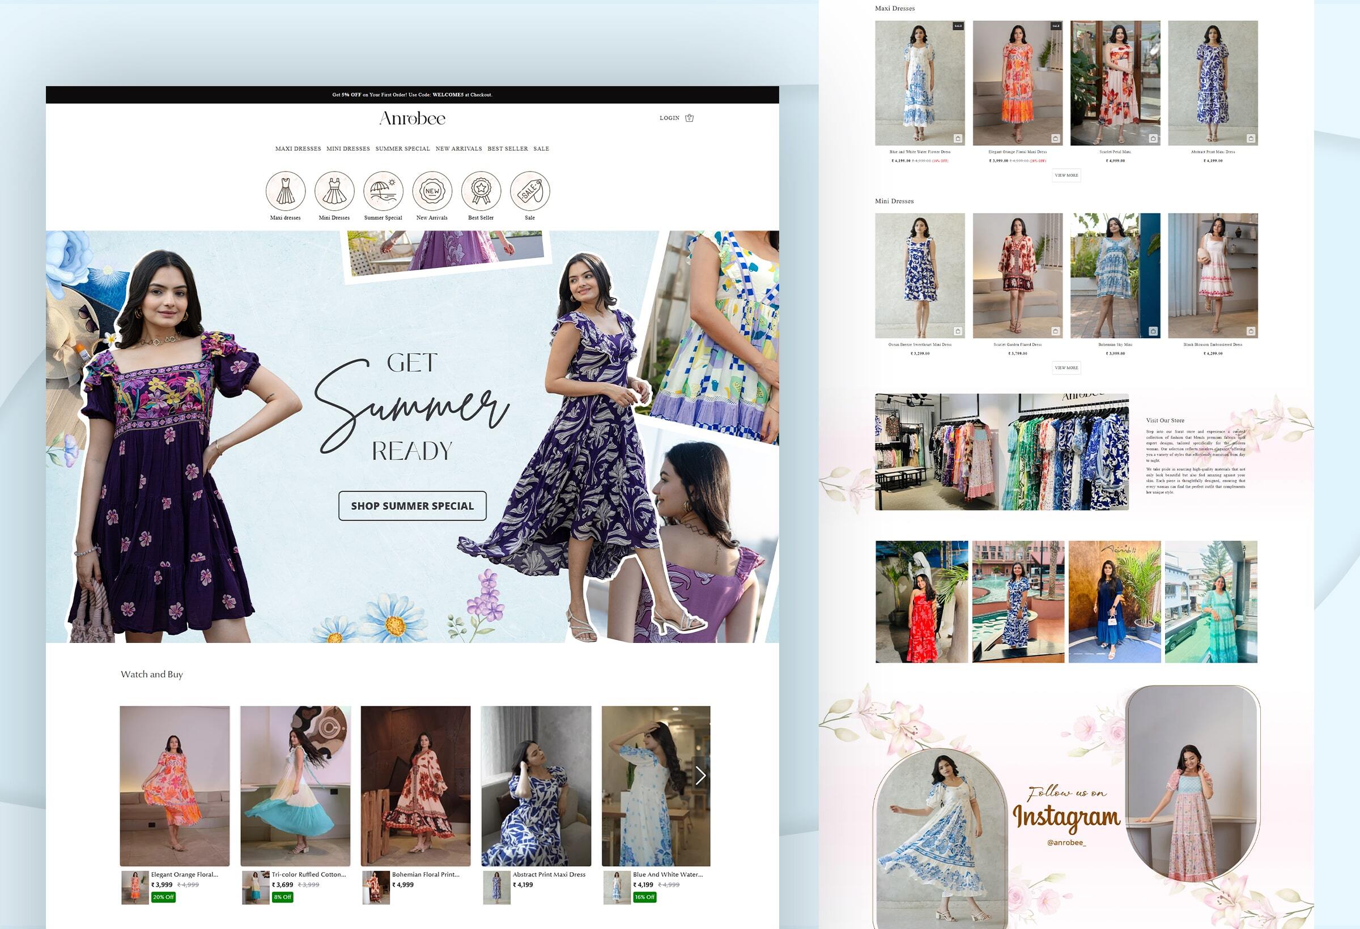Image resolution: width=1360 pixels, height=929 pixels.
Task: Click bag icon on Bohemian Sky Mini
Action: point(1153,331)
